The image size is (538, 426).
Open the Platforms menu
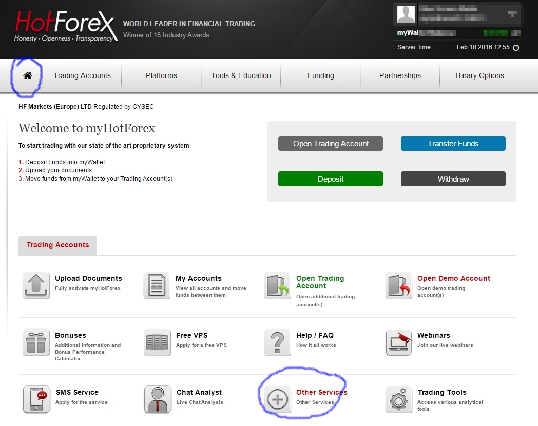pyautogui.click(x=161, y=75)
